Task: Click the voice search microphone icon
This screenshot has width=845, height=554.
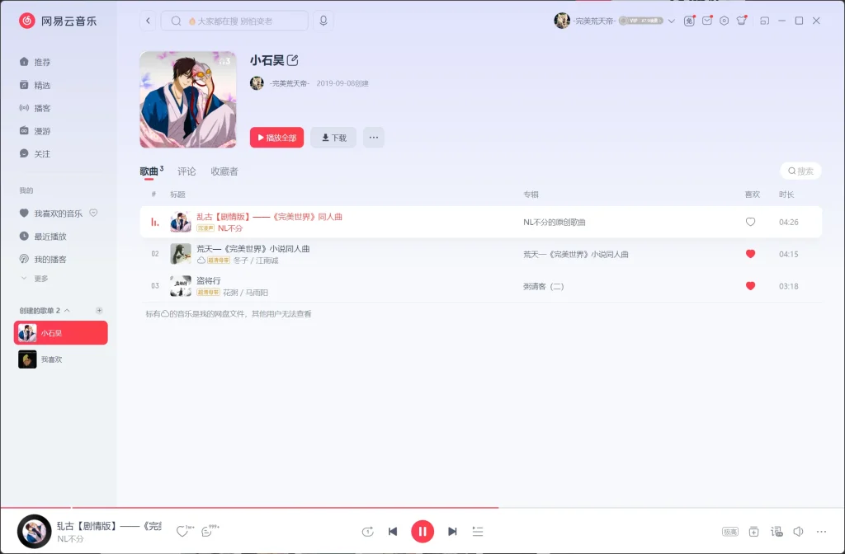Action: point(323,20)
